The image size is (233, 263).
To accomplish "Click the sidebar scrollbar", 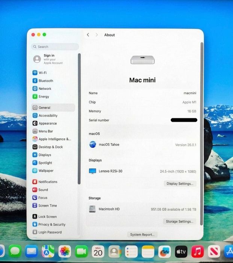I will [79, 119].
